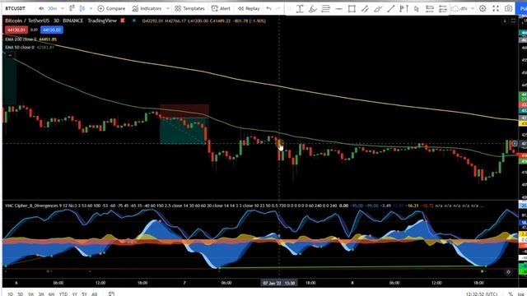Select the 5D date range
The height and width of the screenshot is (296, 527).
(x=20, y=294)
